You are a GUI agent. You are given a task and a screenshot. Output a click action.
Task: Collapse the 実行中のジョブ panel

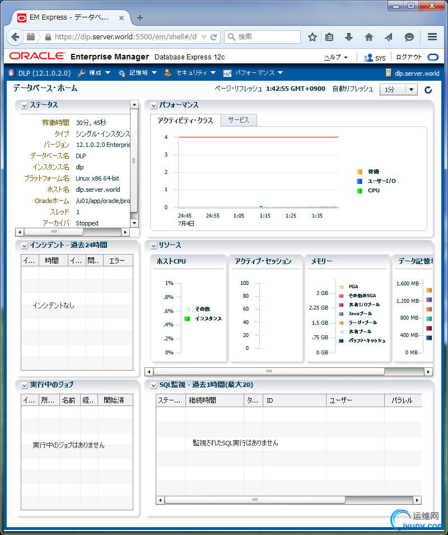(x=24, y=385)
